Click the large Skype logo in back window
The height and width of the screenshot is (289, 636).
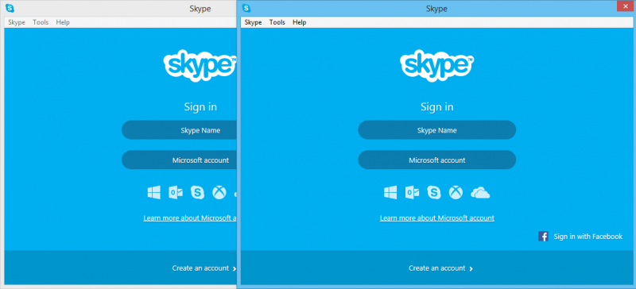(200, 66)
